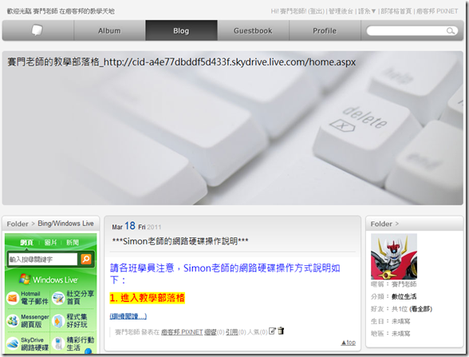The width and height of the screenshot is (469, 357).
Task: Open the 引用 trackback link
Action: tap(231, 332)
